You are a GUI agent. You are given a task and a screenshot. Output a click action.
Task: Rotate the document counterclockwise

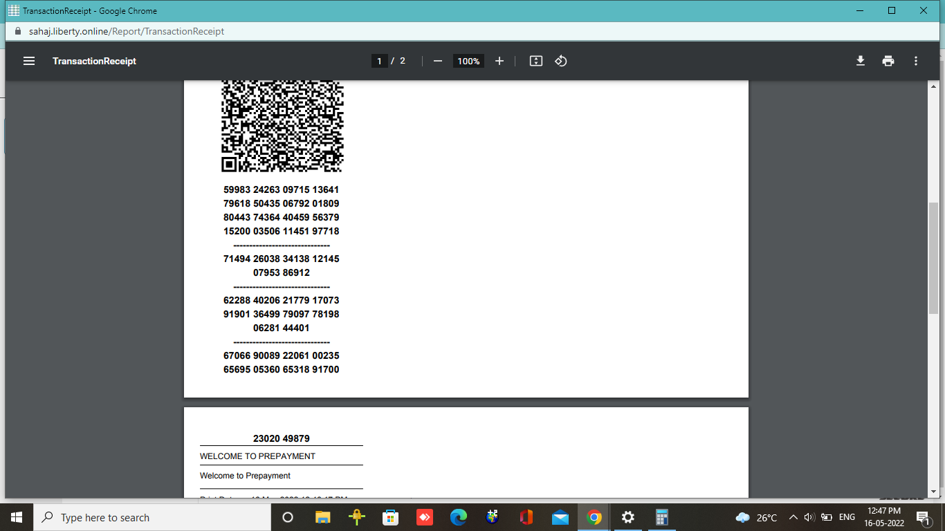click(x=561, y=61)
